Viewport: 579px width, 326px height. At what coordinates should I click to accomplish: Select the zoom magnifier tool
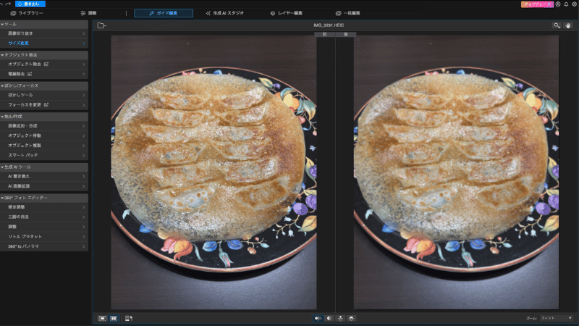point(557,25)
